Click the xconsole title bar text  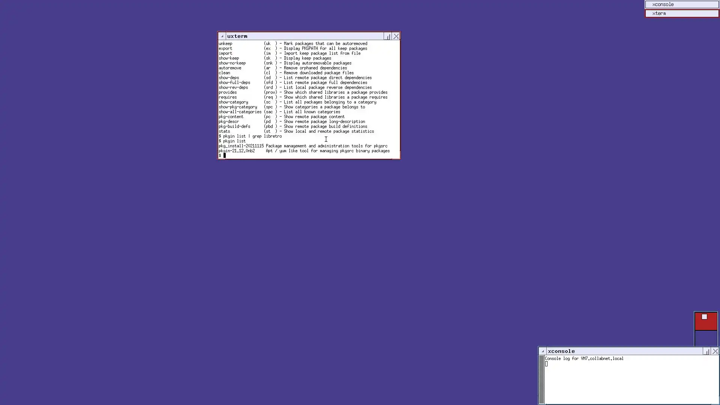click(561, 351)
